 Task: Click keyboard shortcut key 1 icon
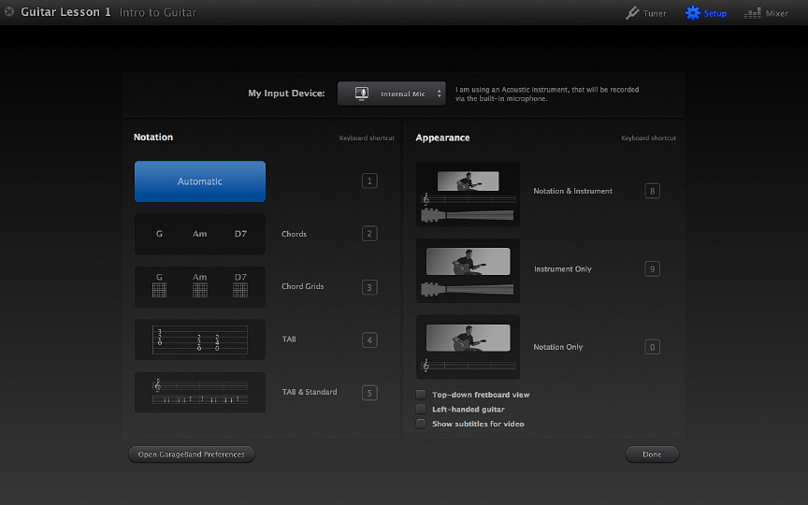pos(369,180)
